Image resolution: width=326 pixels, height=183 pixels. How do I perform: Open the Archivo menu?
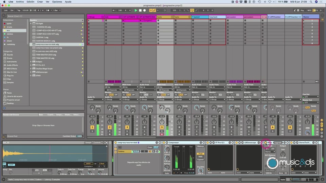click(20, 2)
